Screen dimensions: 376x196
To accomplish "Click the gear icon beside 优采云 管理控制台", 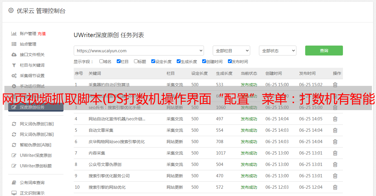I will [11, 11].
